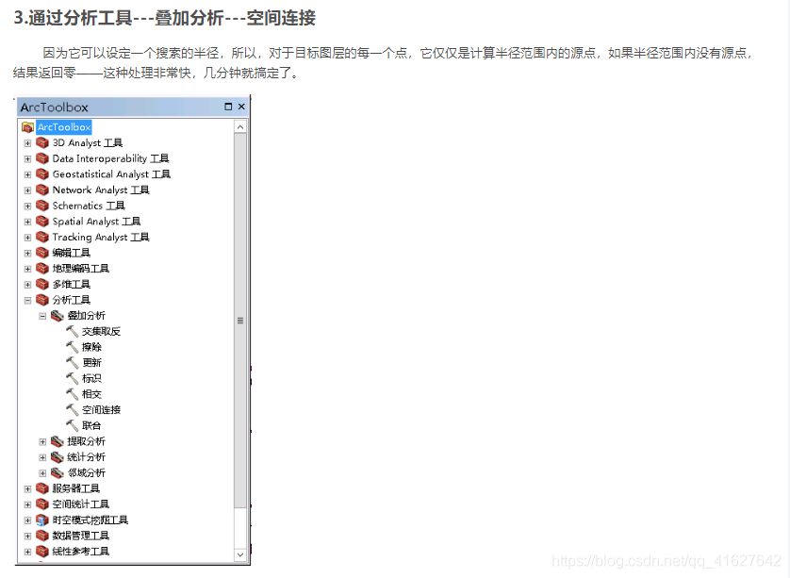Click the Schematics toolbox icon
Image resolution: width=790 pixels, height=578 pixels.
point(42,206)
